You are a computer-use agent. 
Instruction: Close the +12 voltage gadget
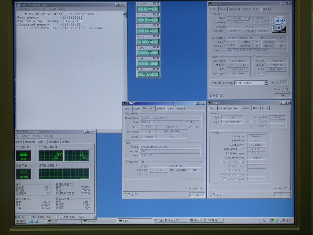point(158,36)
